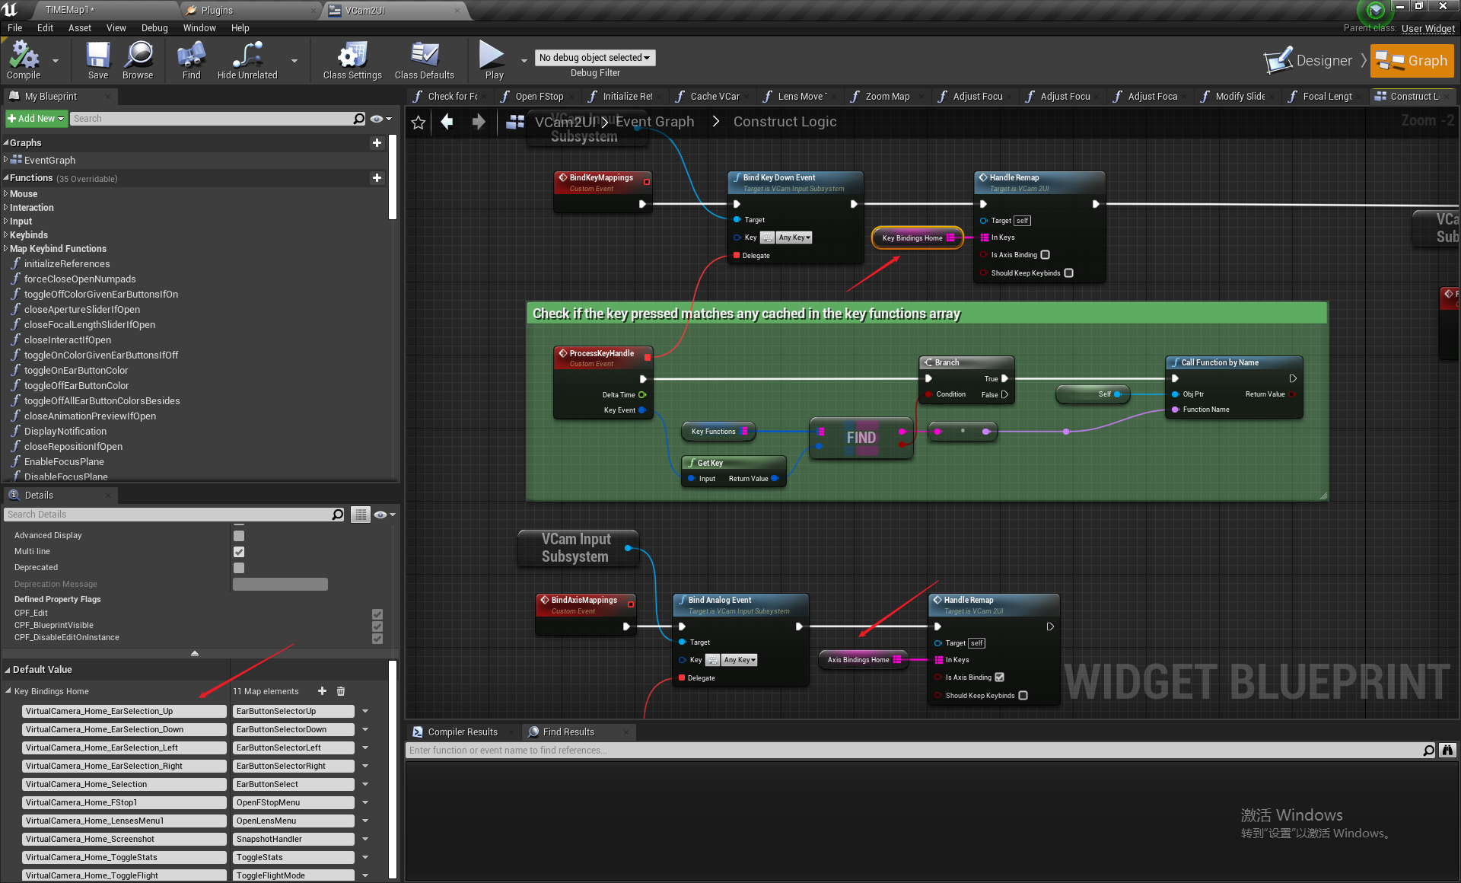Play the blueprint simulation

click(494, 60)
